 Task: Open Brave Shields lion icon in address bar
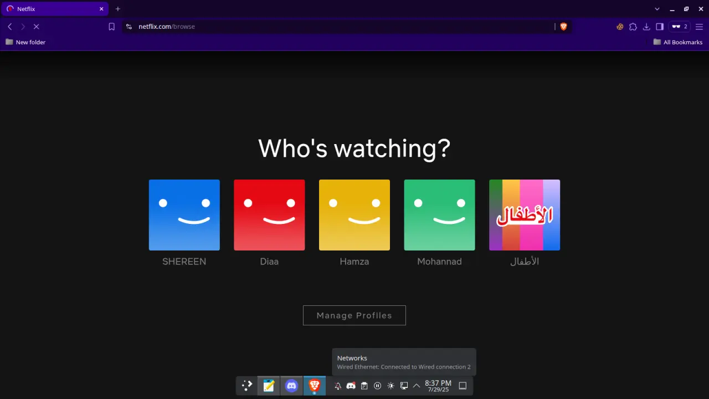pos(563,27)
